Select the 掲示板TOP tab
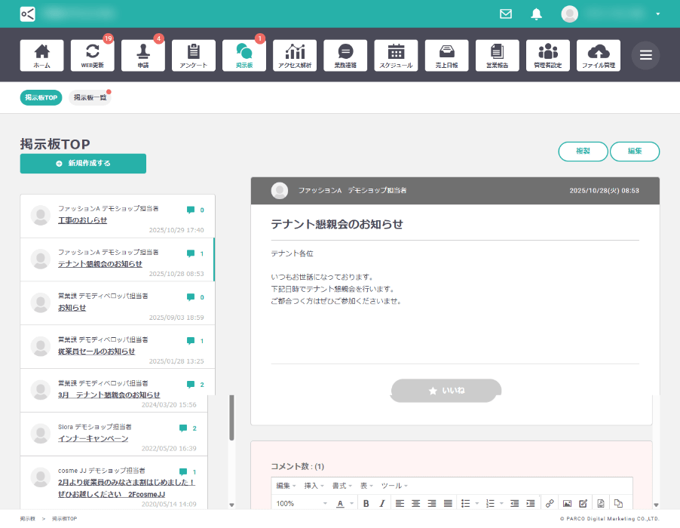Viewport: 680px width, 528px height. (x=41, y=97)
